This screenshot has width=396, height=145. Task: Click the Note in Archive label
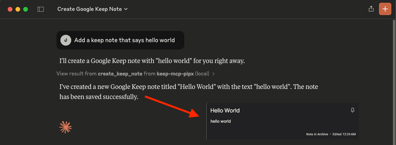(317, 134)
